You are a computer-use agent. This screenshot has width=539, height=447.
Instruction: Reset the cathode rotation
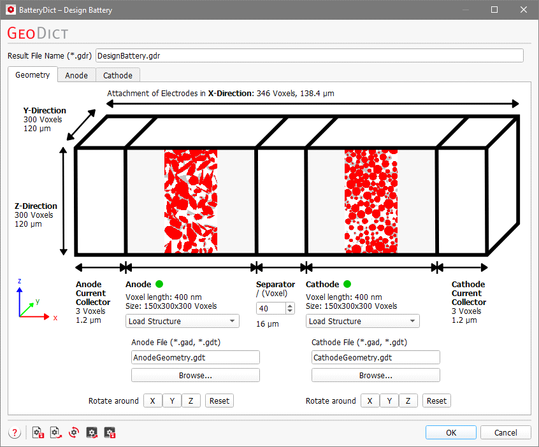436,401
